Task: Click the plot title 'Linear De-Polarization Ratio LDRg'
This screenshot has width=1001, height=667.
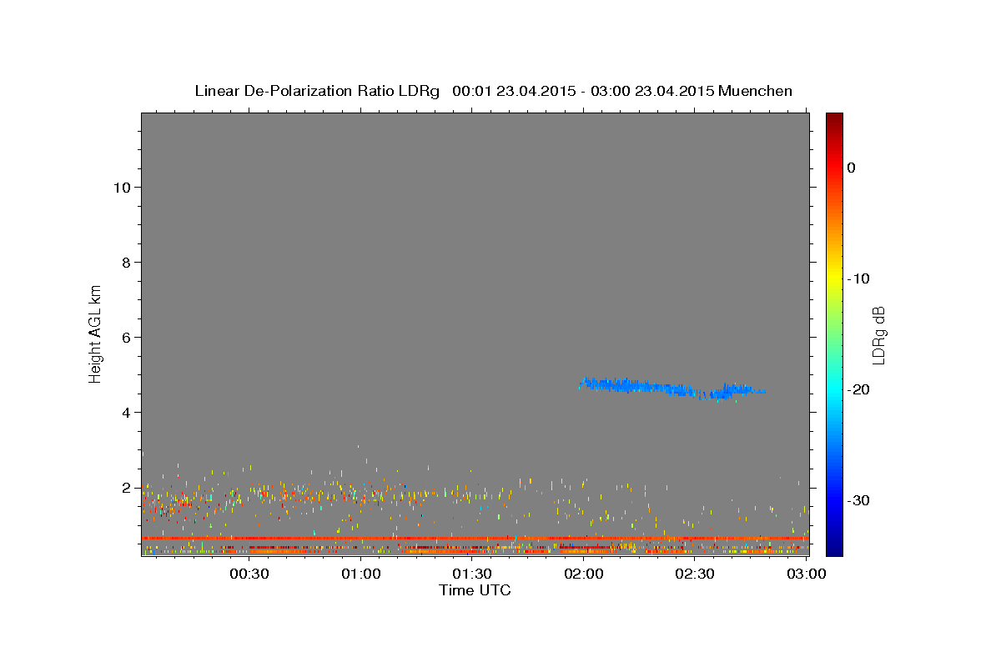Action: click(317, 91)
